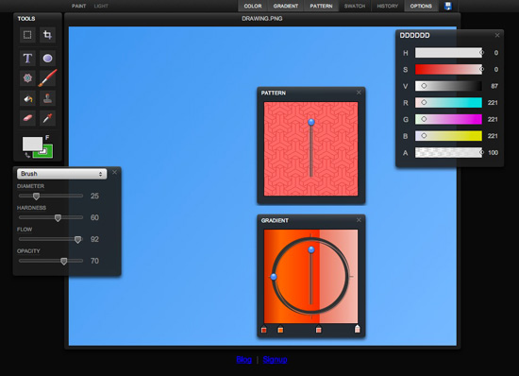The height and width of the screenshot is (376, 519).
Task: Click the Flow slider handle
Action: pyautogui.click(x=77, y=240)
